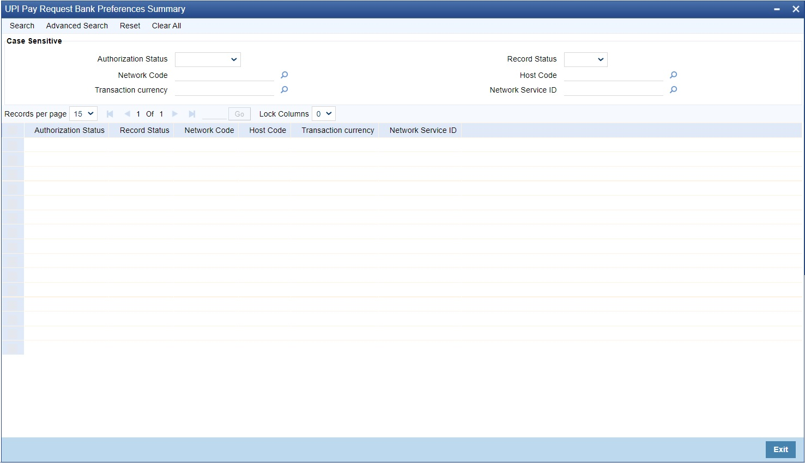
Task: Click the page number input field
Action: click(x=214, y=114)
